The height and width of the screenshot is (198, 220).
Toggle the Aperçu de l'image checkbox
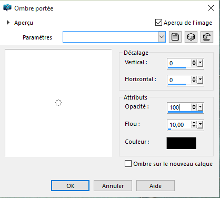click(158, 23)
